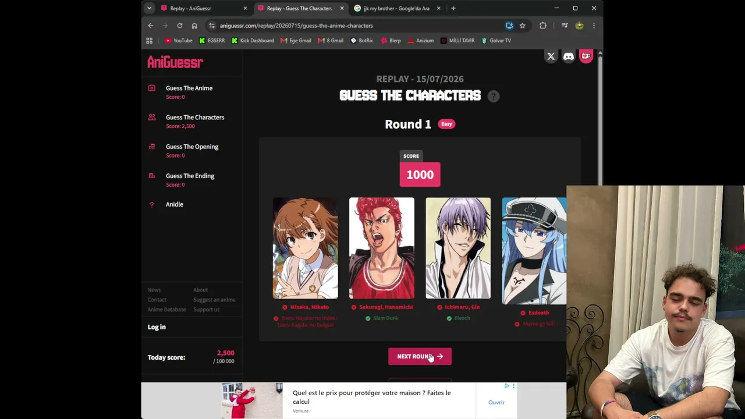
Task: Open the Chrome profile avatar
Action: [579, 26]
